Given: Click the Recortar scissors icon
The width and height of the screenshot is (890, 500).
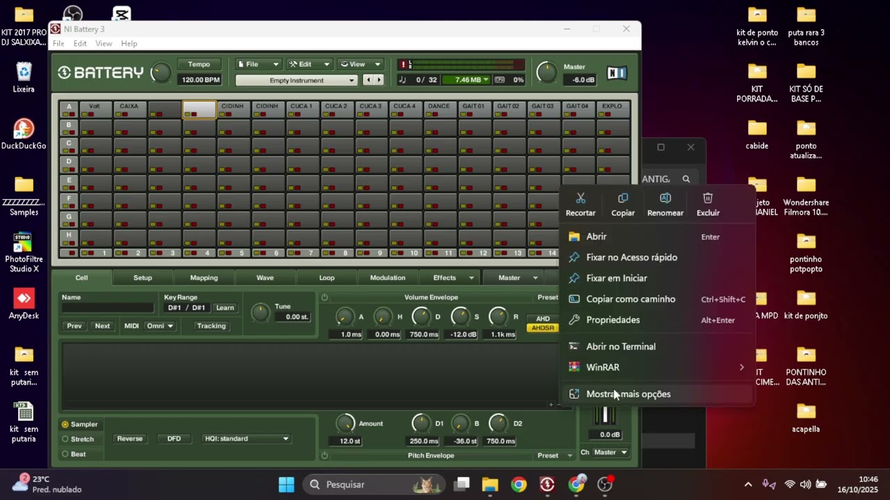Looking at the screenshot, I should click(581, 199).
